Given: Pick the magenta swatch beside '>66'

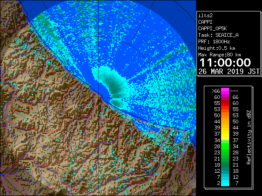Looking at the screenshot, I should click(225, 91).
